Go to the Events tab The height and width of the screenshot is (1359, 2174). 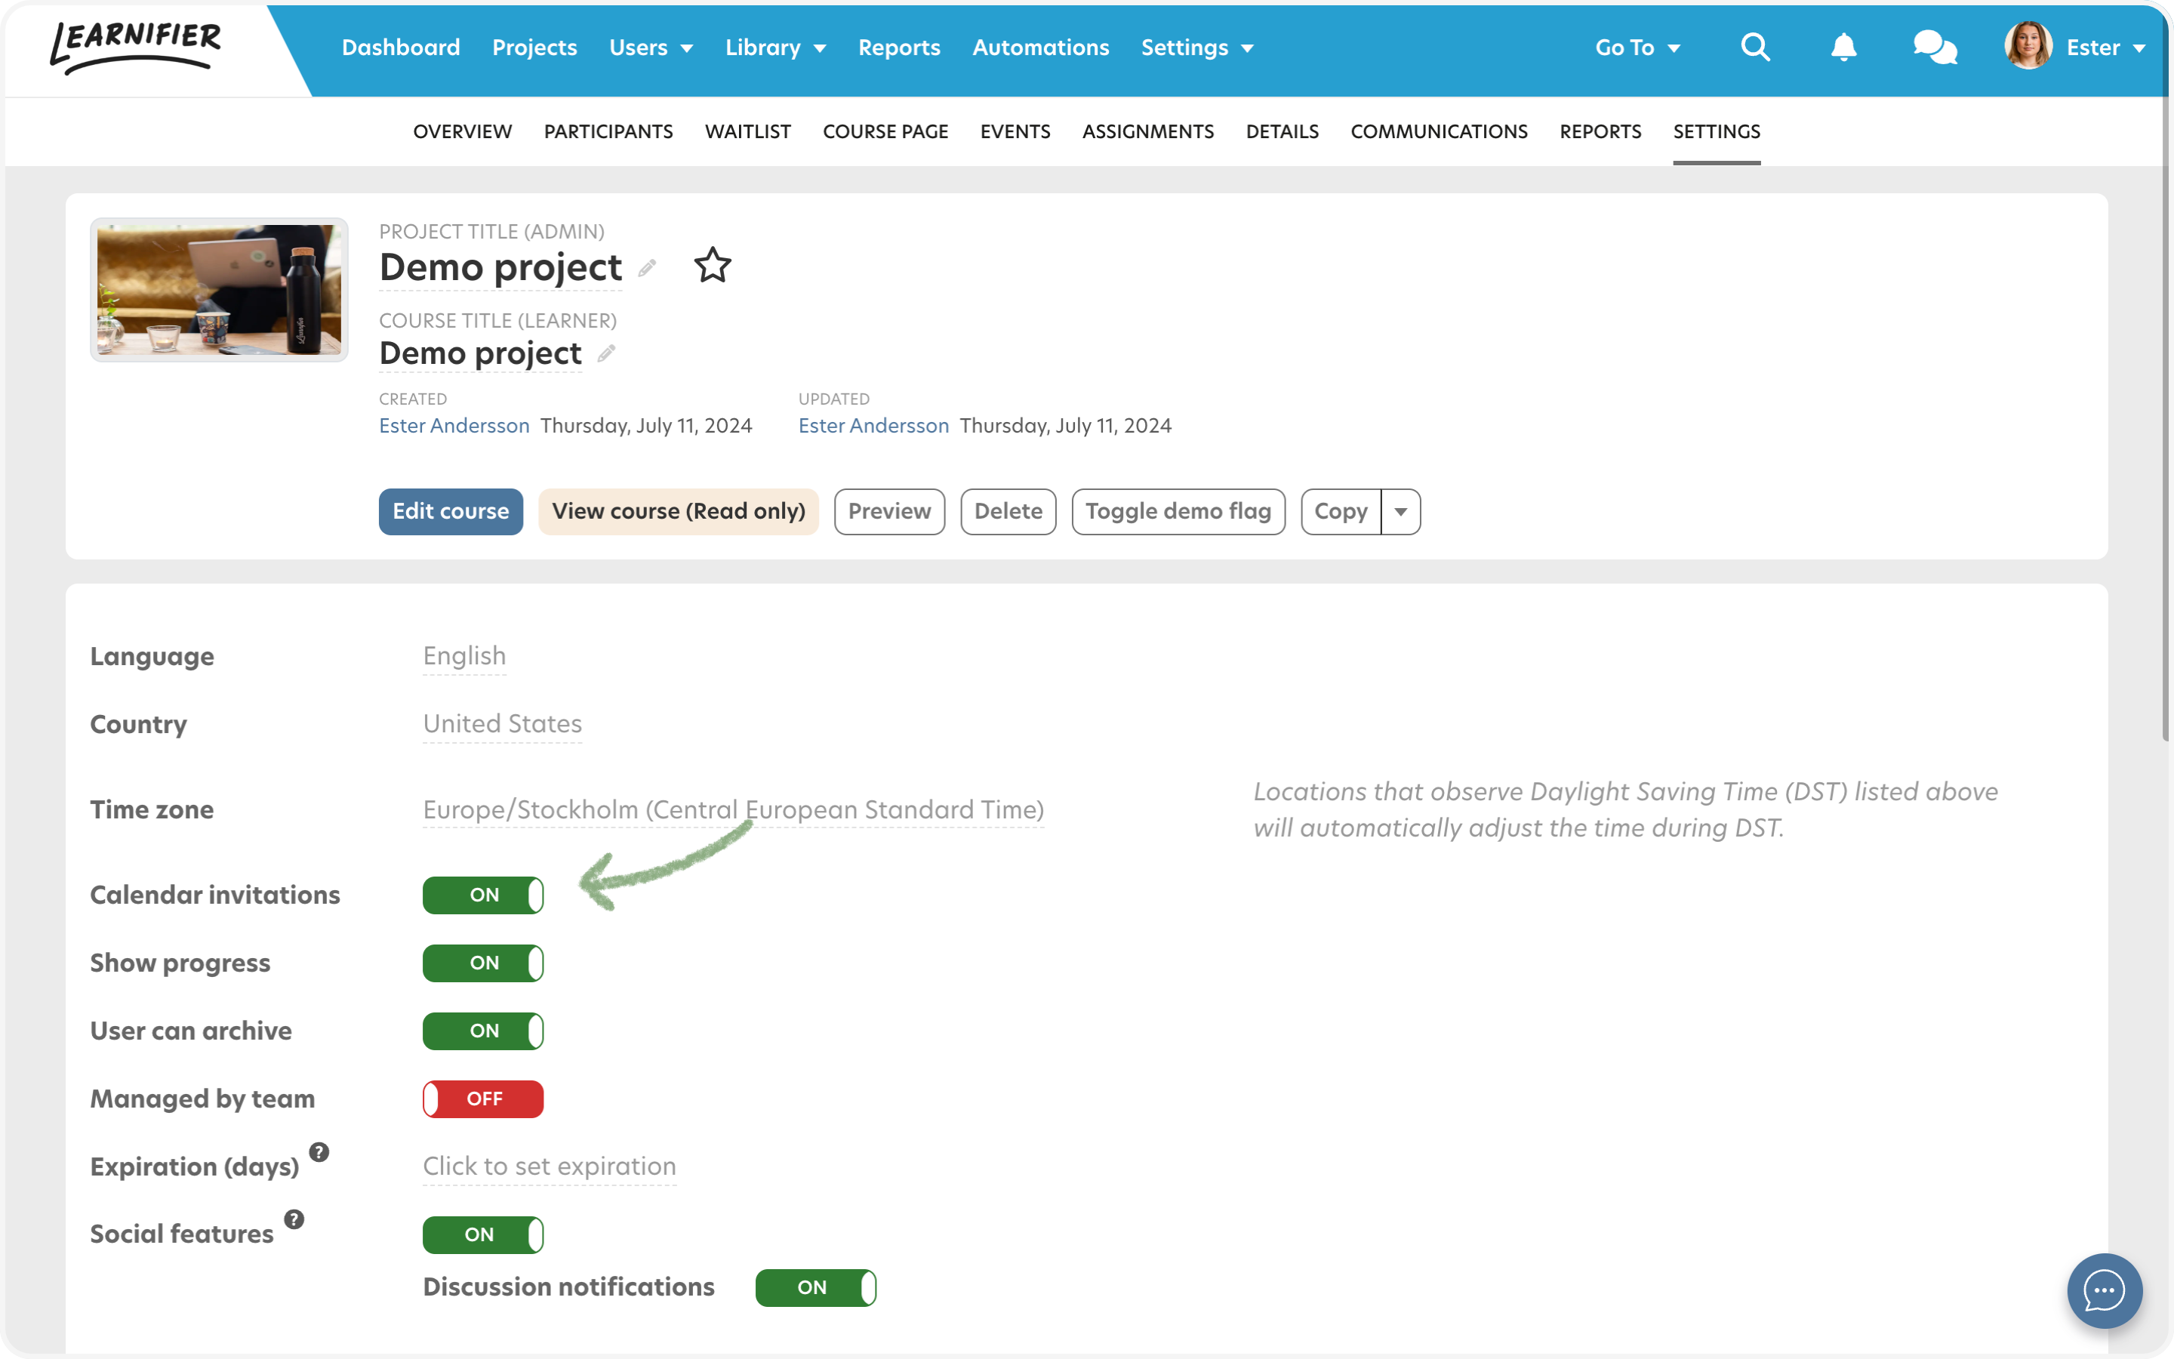(1015, 131)
